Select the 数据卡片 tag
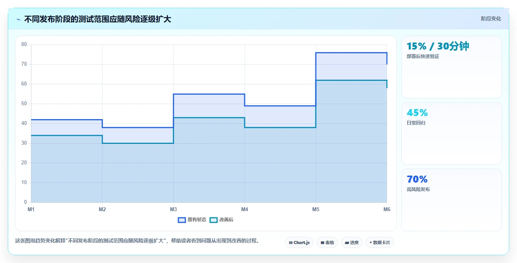The width and height of the screenshot is (517, 263). [x=380, y=243]
